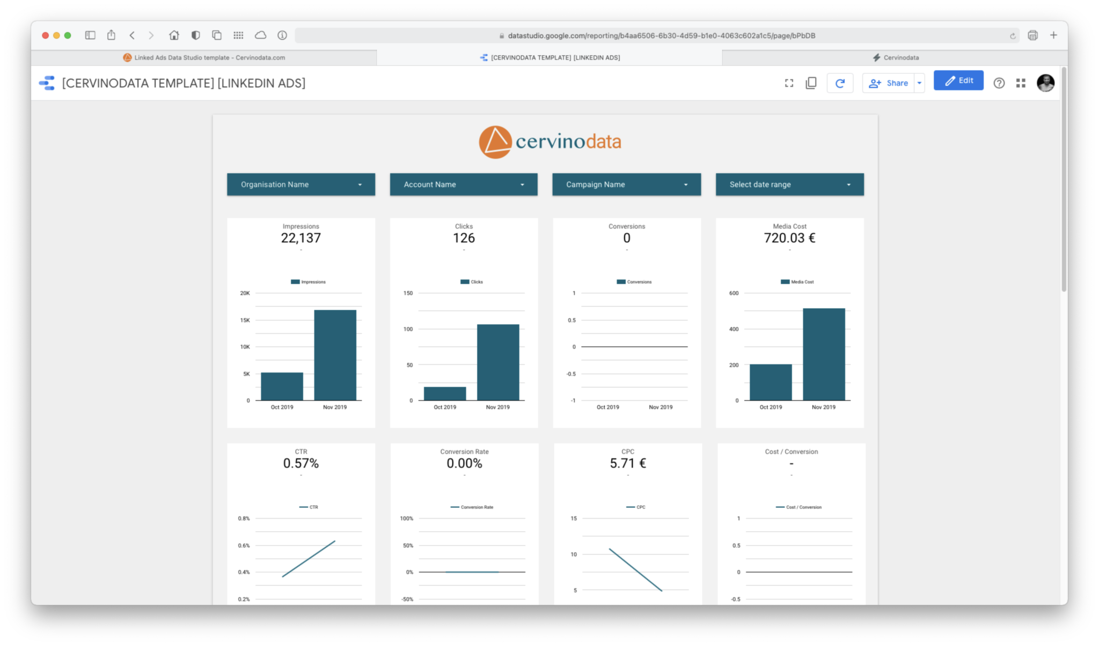Refresh the report data
1099x646 pixels.
point(840,83)
